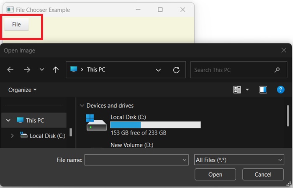Open the help question mark icon
This screenshot has height=188, width=293.
click(281, 89)
